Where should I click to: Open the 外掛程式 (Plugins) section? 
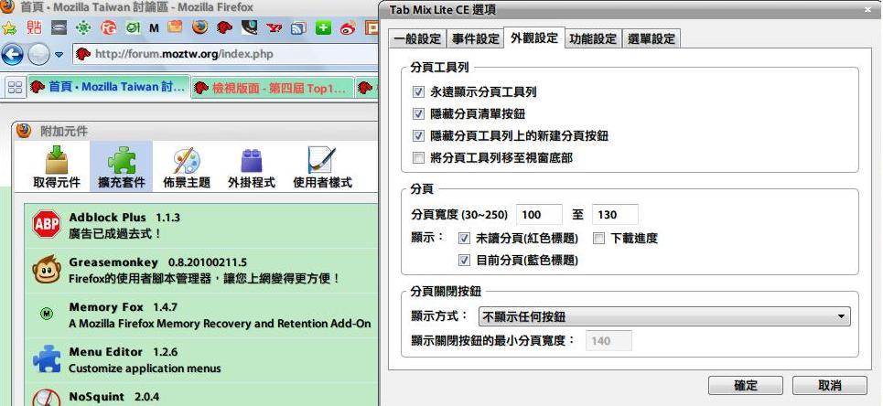click(x=250, y=168)
